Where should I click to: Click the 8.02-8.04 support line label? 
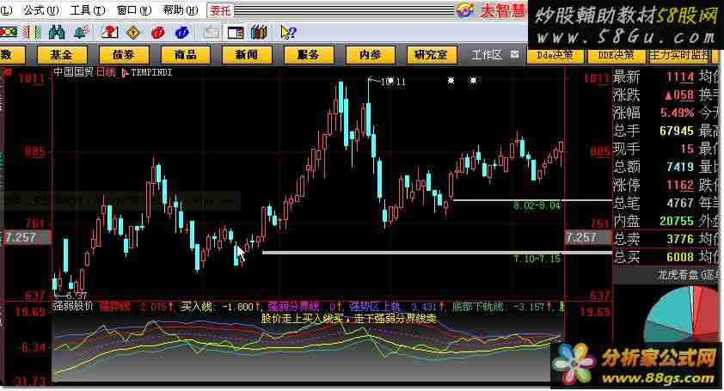coord(537,205)
